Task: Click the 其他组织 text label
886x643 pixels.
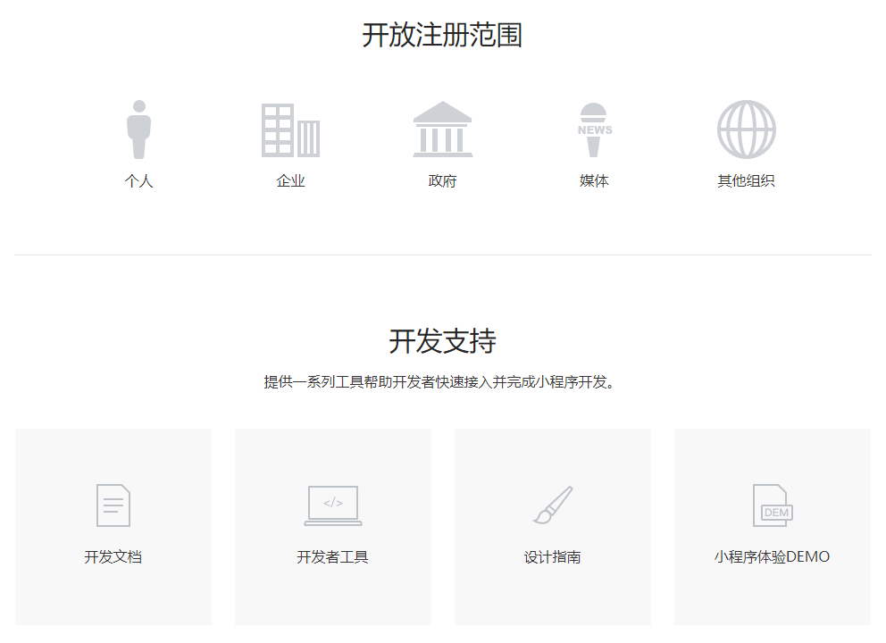Action: (746, 181)
